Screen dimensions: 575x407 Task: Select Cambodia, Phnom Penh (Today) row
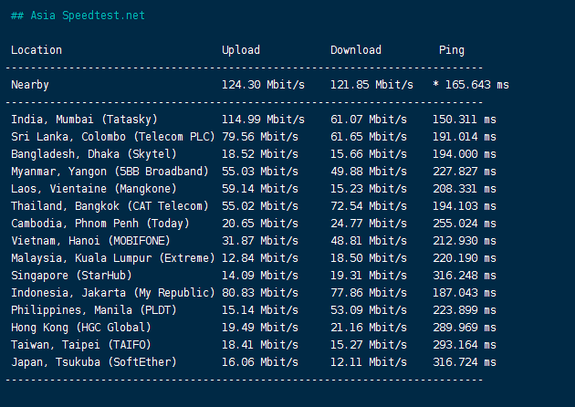(x=100, y=224)
